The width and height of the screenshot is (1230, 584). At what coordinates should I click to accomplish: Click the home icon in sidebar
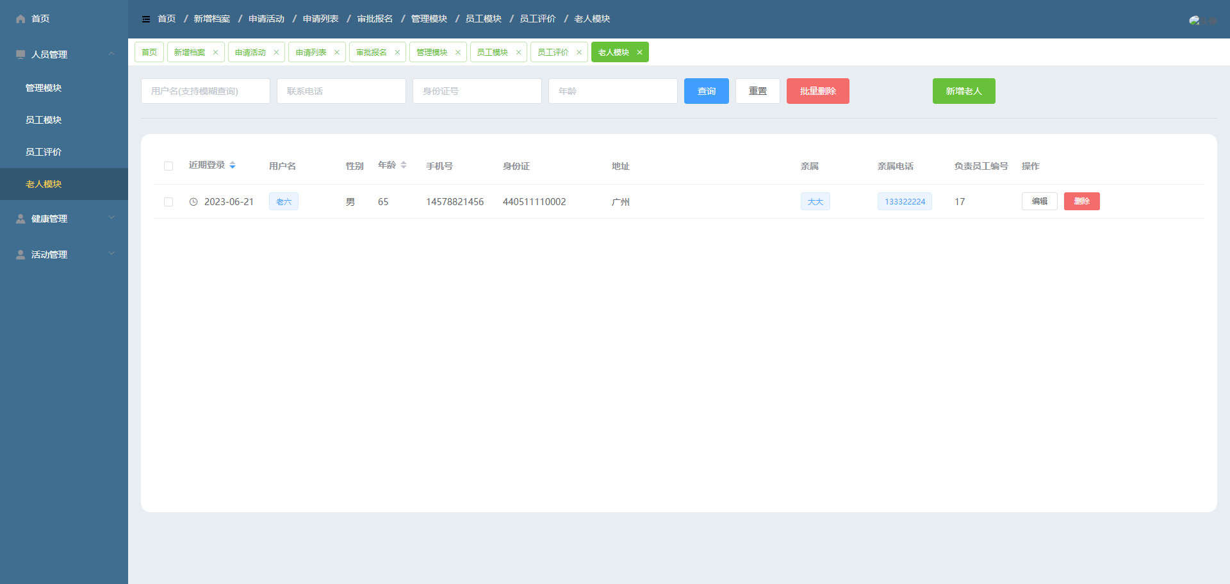coord(20,19)
